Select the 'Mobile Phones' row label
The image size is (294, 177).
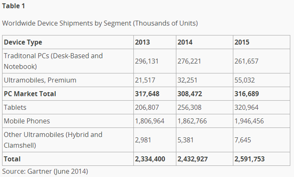pyautogui.click(x=27, y=121)
